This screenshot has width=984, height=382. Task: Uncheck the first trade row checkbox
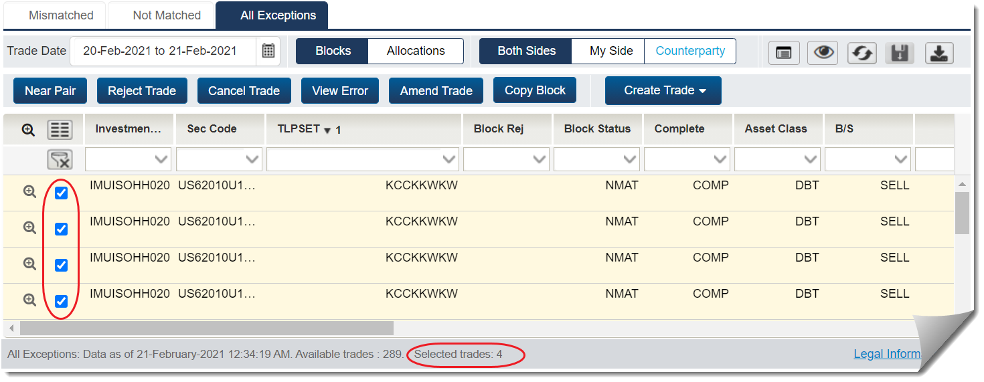61,193
